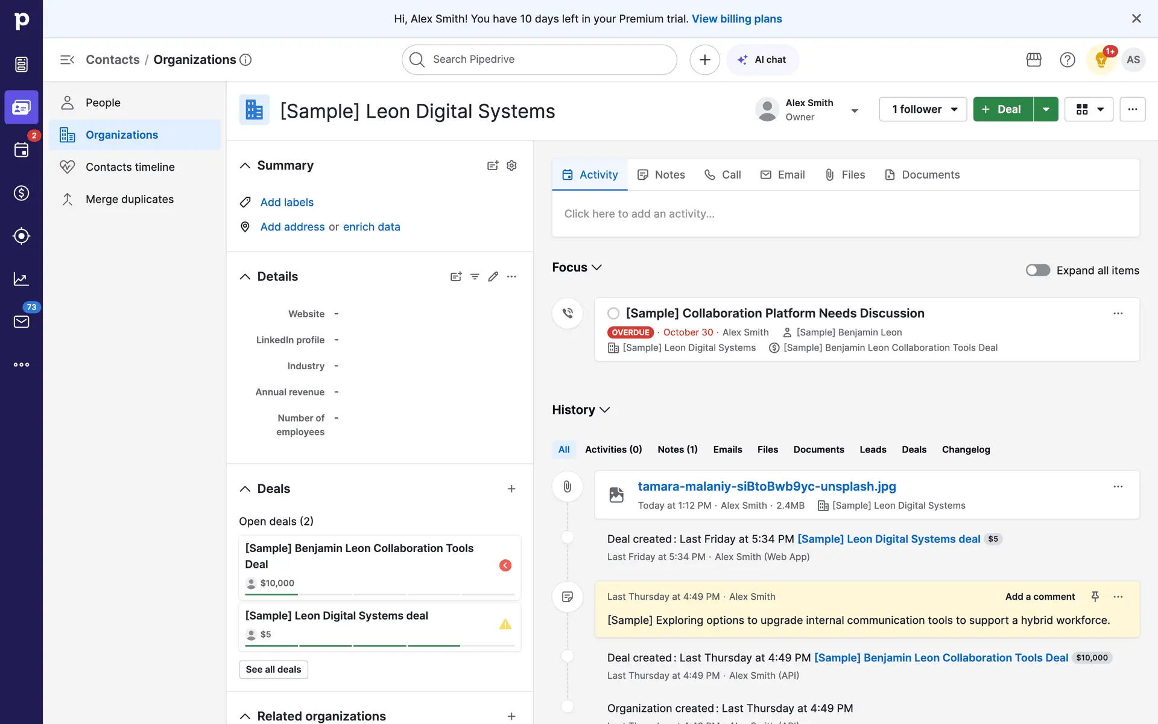This screenshot has width=1158, height=724.
Task: Click the See all deals button
Action: (273, 669)
